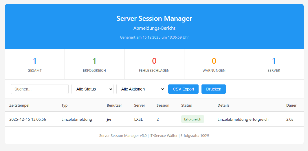Image resolution: width=308 pixels, height=151 pixels.
Task: Sort by Zeitstempel column header
Action: (19, 105)
